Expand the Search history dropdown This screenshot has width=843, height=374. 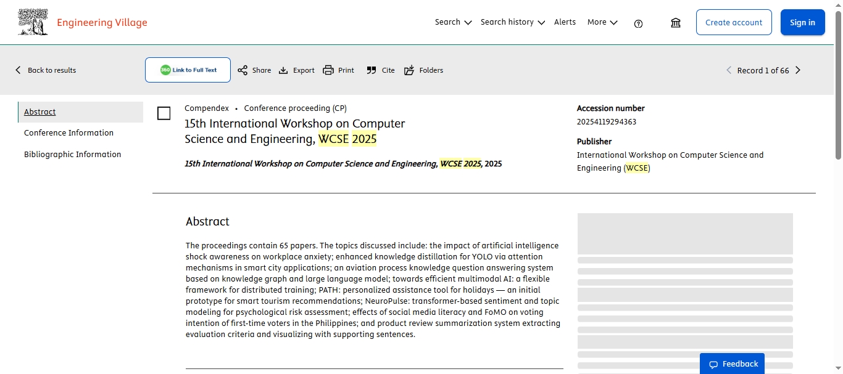point(512,22)
